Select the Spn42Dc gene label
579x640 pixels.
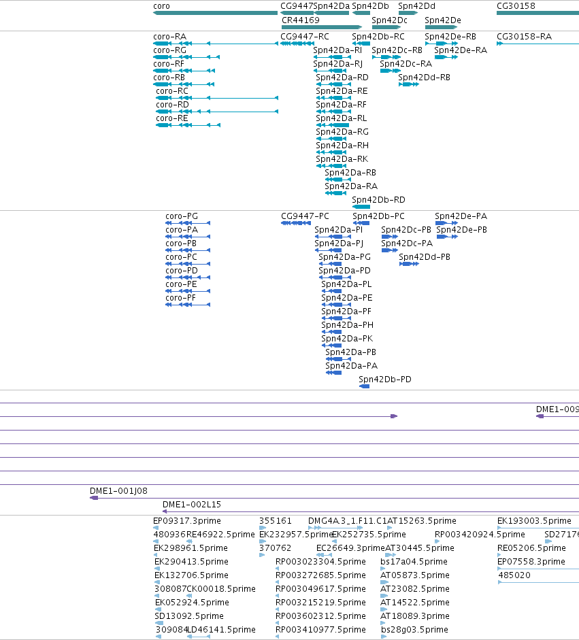coord(390,20)
